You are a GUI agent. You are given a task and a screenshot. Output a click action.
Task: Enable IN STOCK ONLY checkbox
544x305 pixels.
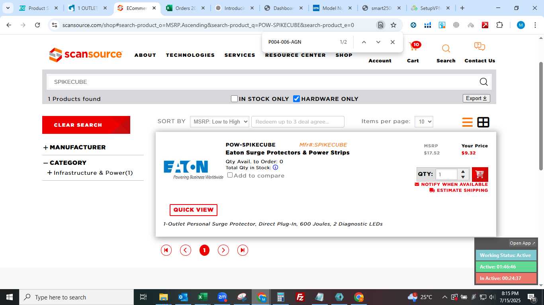click(235, 99)
